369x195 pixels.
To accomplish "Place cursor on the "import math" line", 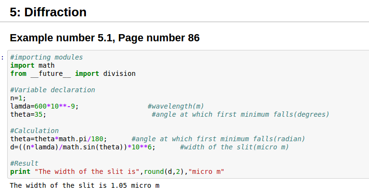I will (33, 65).
